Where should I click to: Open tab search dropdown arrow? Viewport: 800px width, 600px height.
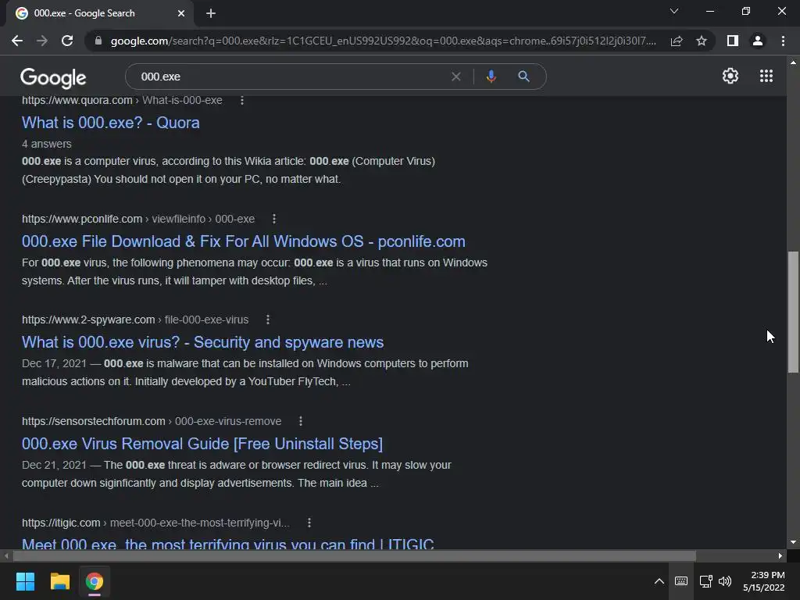click(x=674, y=11)
